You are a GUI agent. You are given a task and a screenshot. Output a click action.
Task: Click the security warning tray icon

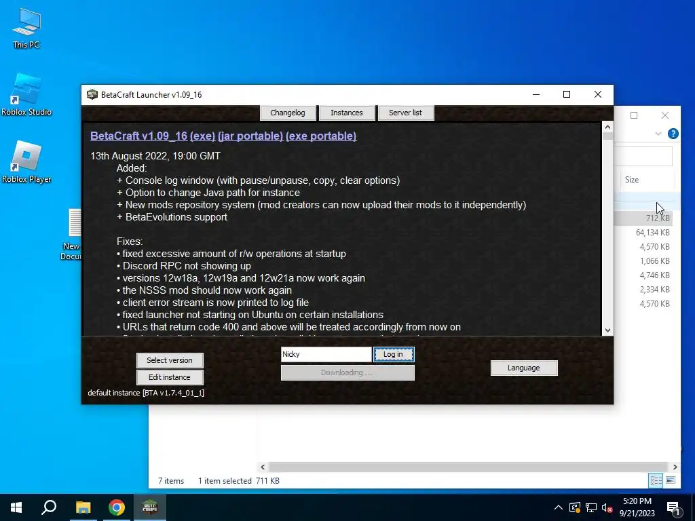pos(575,507)
